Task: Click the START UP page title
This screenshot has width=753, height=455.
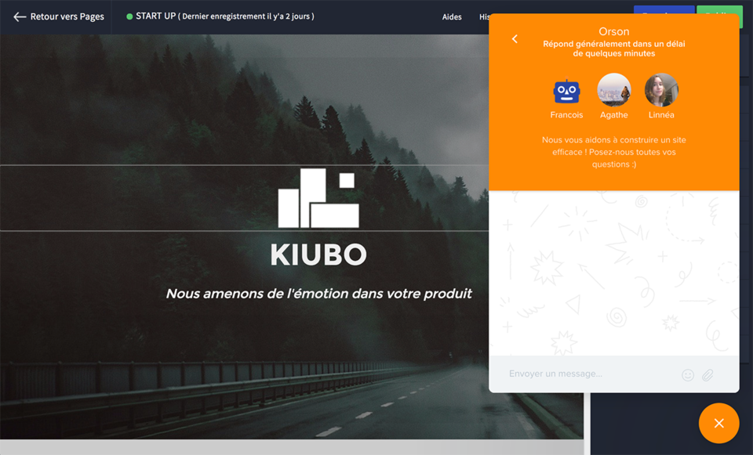Action: [x=155, y=16]
